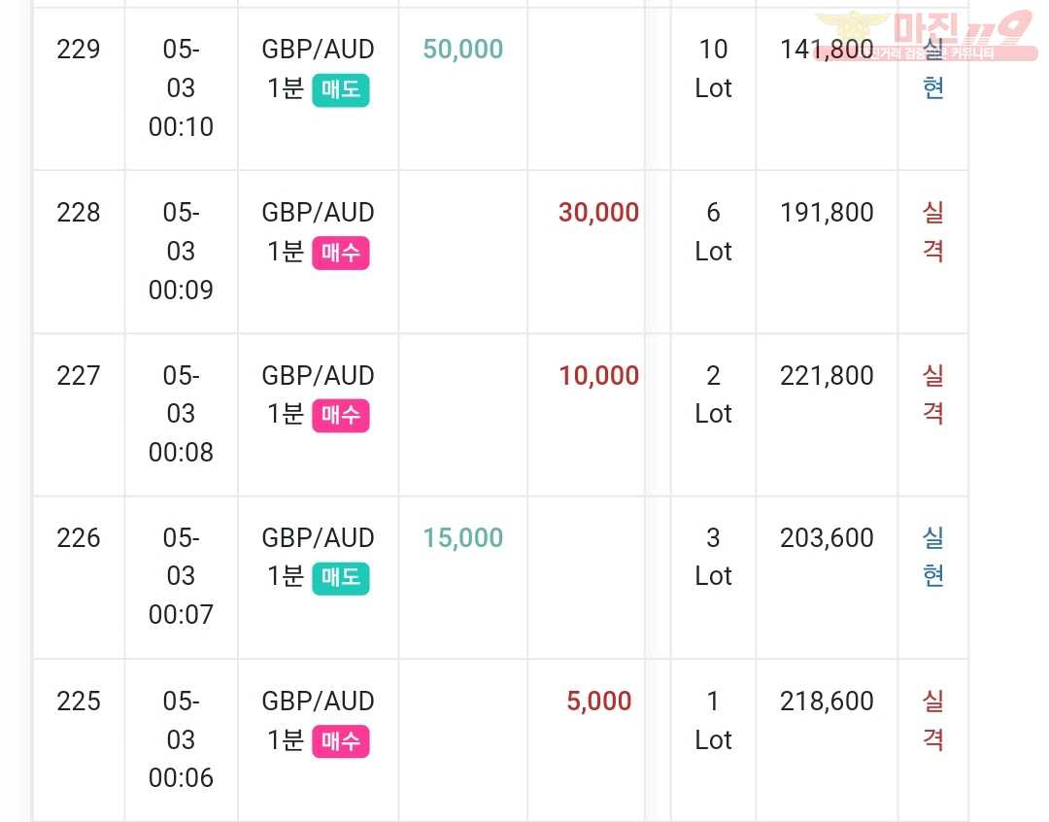Select the 50,000 amount in row 229
The width and height of the screenshot is (1049, 822).
tap(463, 49)
